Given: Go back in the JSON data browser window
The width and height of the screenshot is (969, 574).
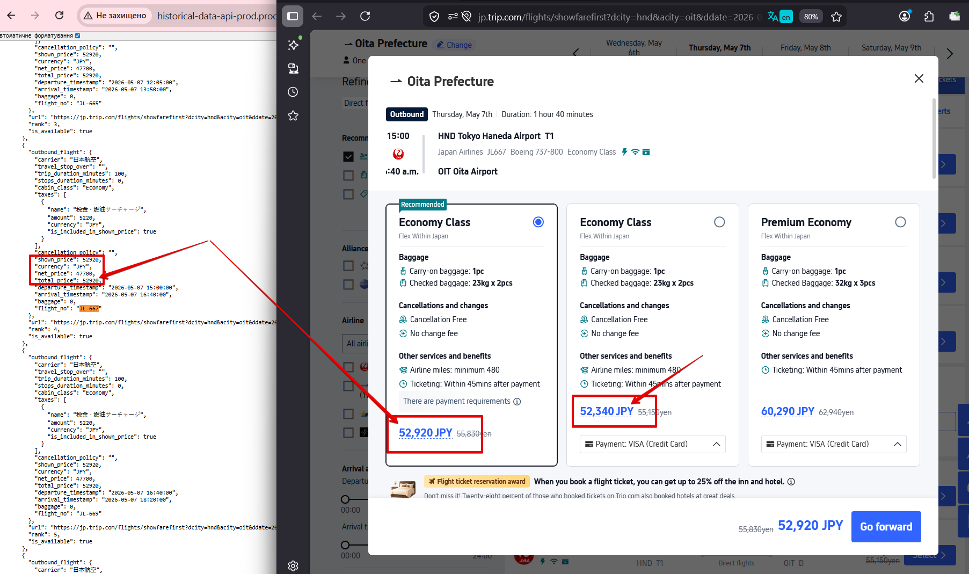Looking at the screenshot, I should (x=11, y=16).
